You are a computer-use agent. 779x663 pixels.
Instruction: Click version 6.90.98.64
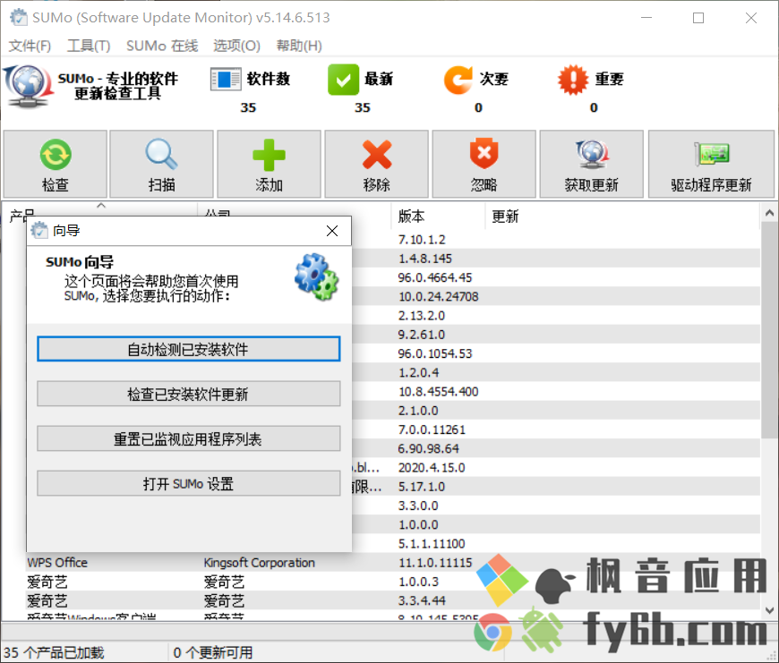(x=428, y=448)
